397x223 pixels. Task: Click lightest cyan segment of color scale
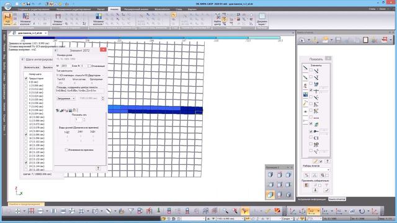tap(264, 38)
